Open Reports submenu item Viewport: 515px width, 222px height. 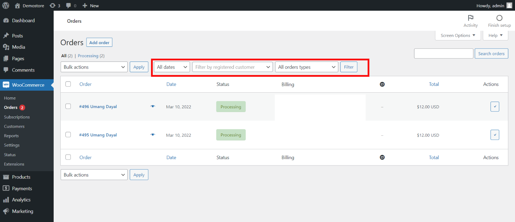click(11, 136)
